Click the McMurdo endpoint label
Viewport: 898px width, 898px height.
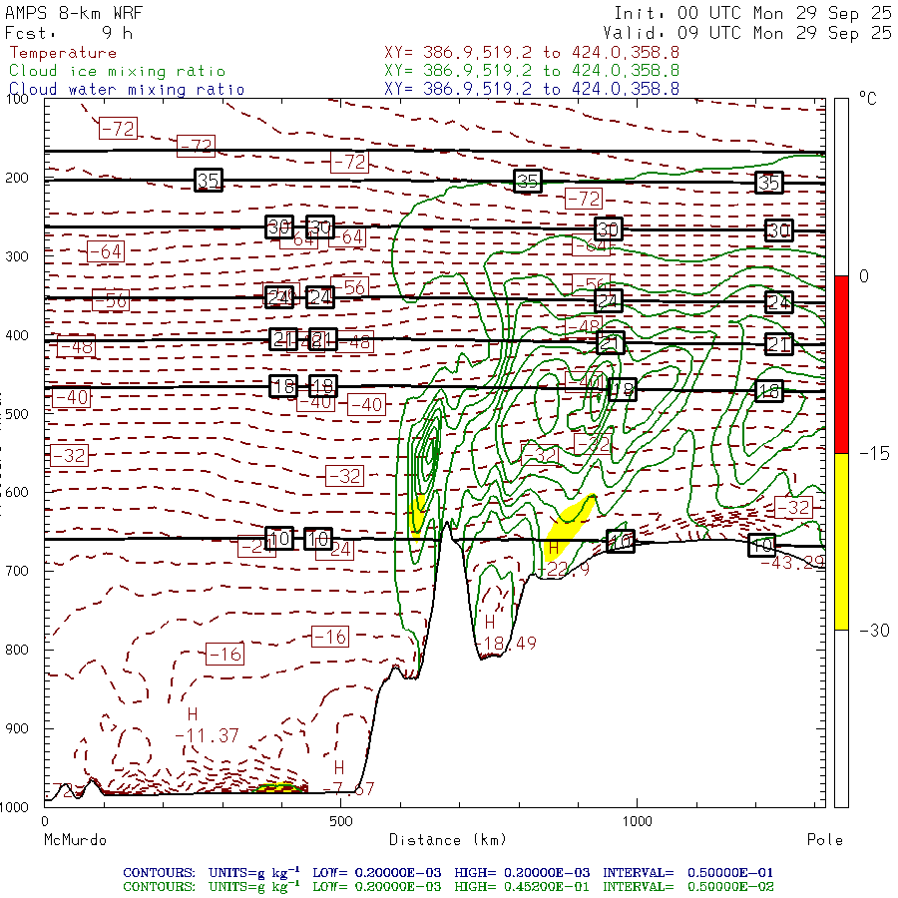point(76,840)
